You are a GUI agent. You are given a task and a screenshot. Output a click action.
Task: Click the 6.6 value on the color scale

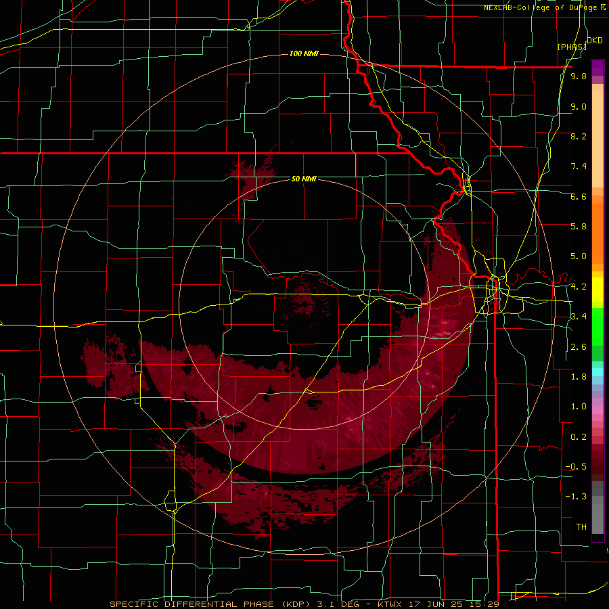[579, 196]
